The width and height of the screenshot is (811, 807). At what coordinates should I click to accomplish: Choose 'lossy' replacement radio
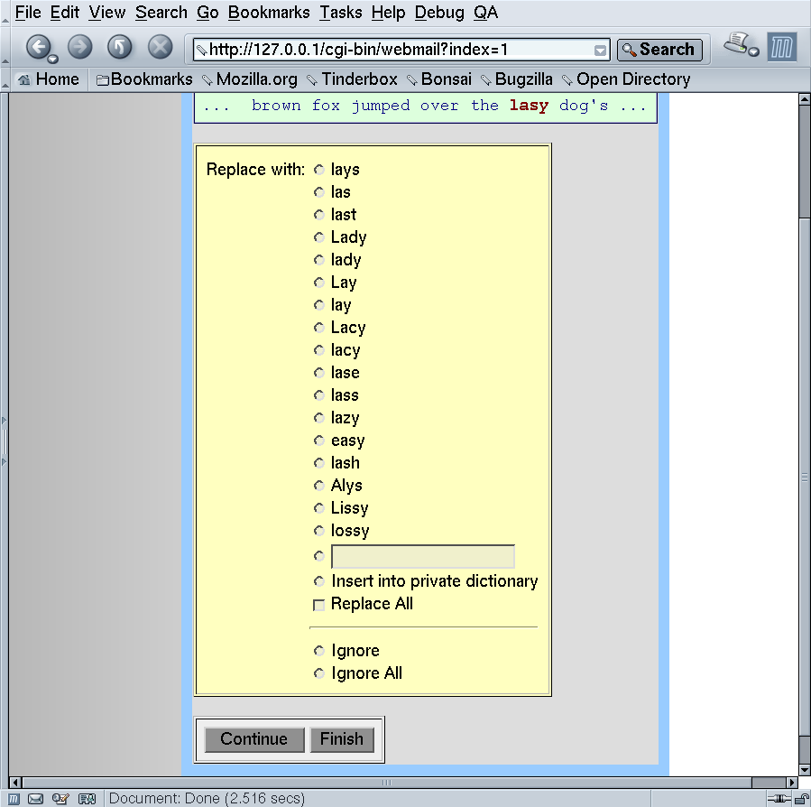319,531
